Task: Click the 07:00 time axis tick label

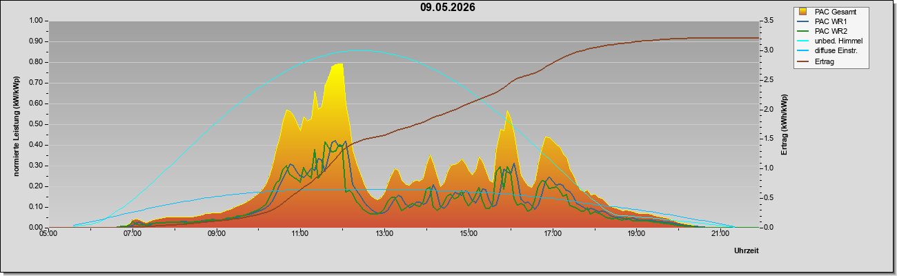Action: [x=132, y=235]
